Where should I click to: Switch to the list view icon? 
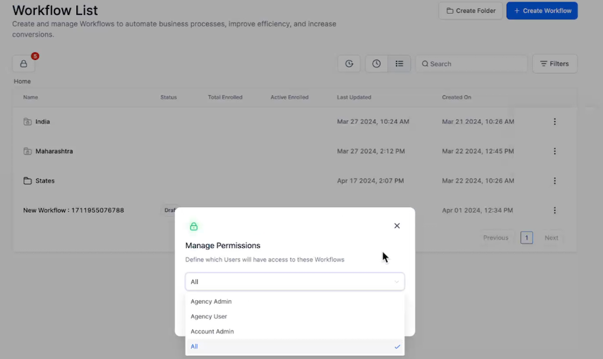tap(399, 63)
